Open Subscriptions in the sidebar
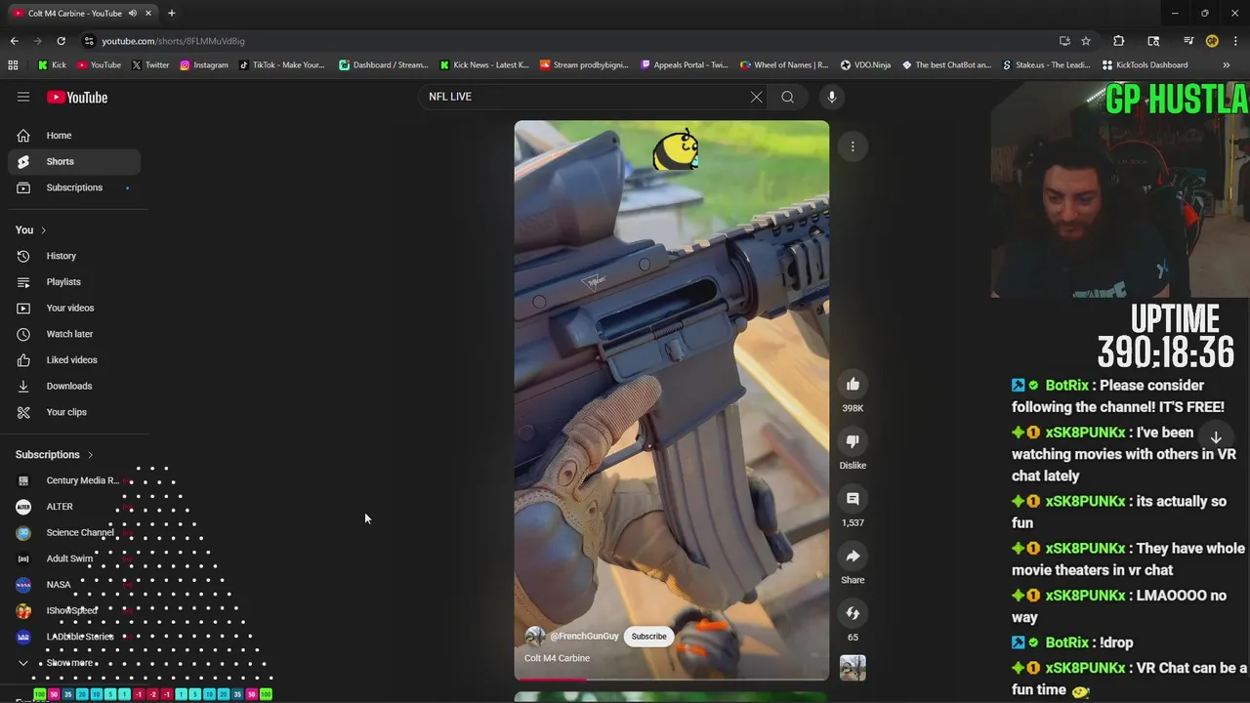Screen dimensions: 1250x703 74,187
